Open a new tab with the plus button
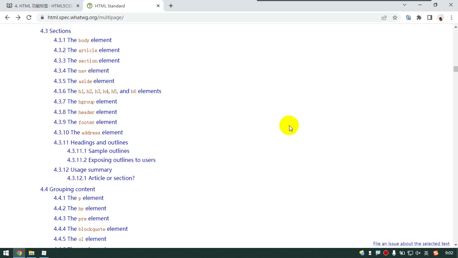Viewport: 458px width, 258px height. (171, 6)
